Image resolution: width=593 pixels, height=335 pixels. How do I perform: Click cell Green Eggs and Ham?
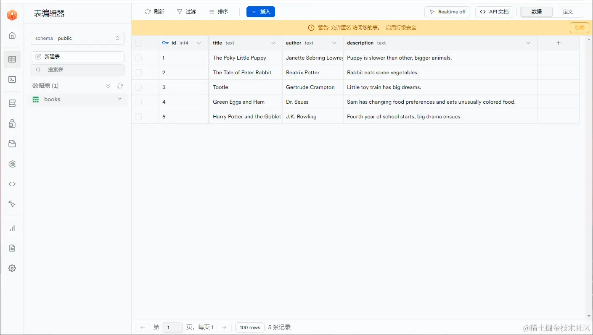[x=246, y=102]
